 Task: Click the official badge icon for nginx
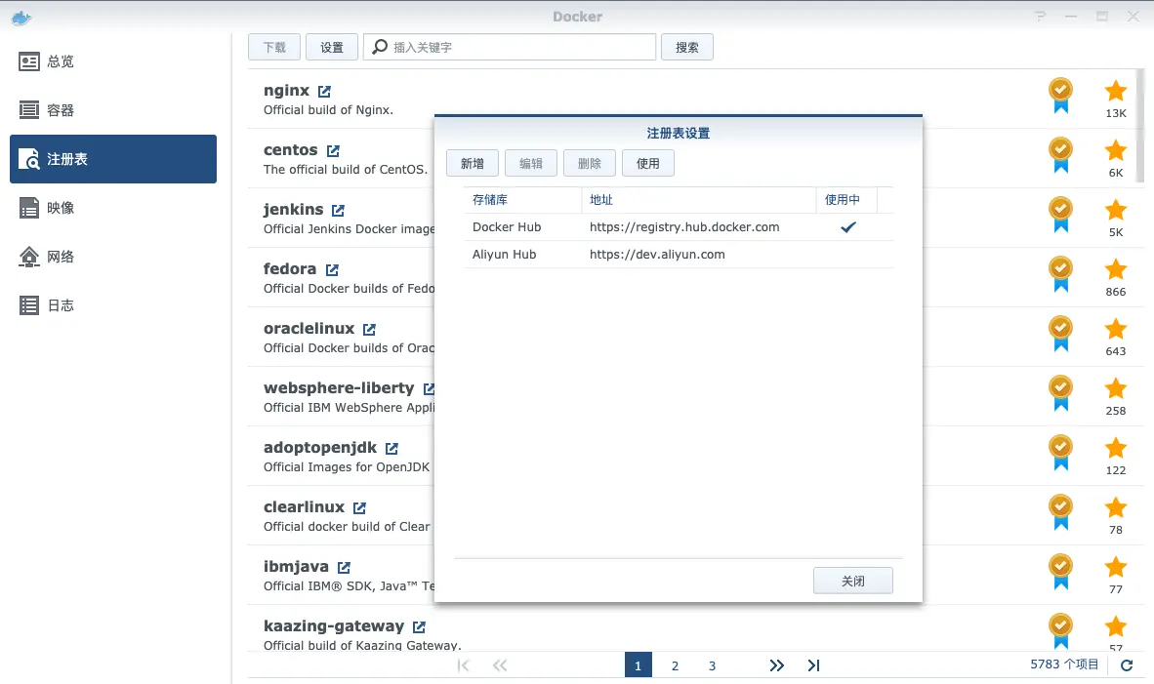(1060, 96)
